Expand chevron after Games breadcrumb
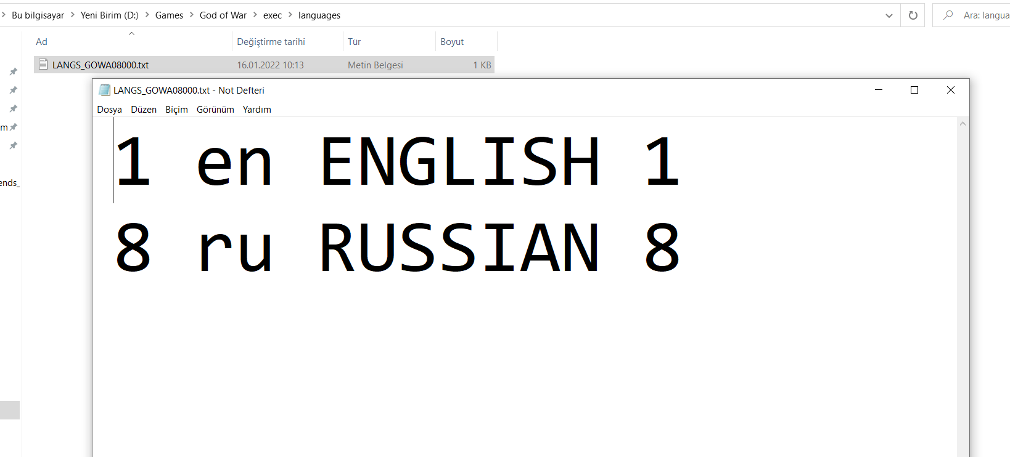The image size is (1010, 457). click(191, 15)
